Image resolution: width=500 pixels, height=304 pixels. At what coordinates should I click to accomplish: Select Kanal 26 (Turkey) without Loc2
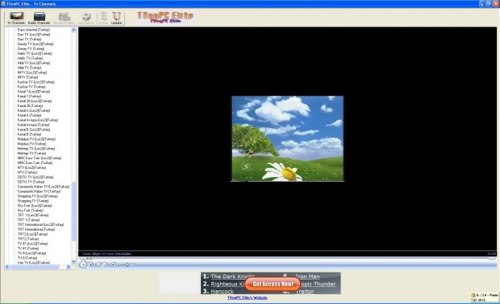point(30,105)
